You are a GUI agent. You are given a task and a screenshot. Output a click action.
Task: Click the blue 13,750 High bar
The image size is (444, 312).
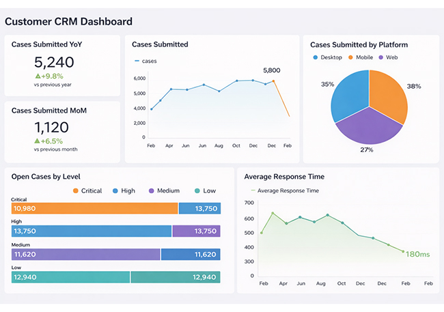point(92,231)
